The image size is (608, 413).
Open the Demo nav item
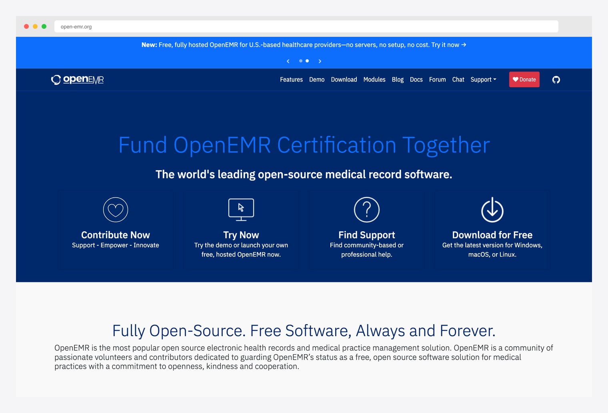coord(317,80)
